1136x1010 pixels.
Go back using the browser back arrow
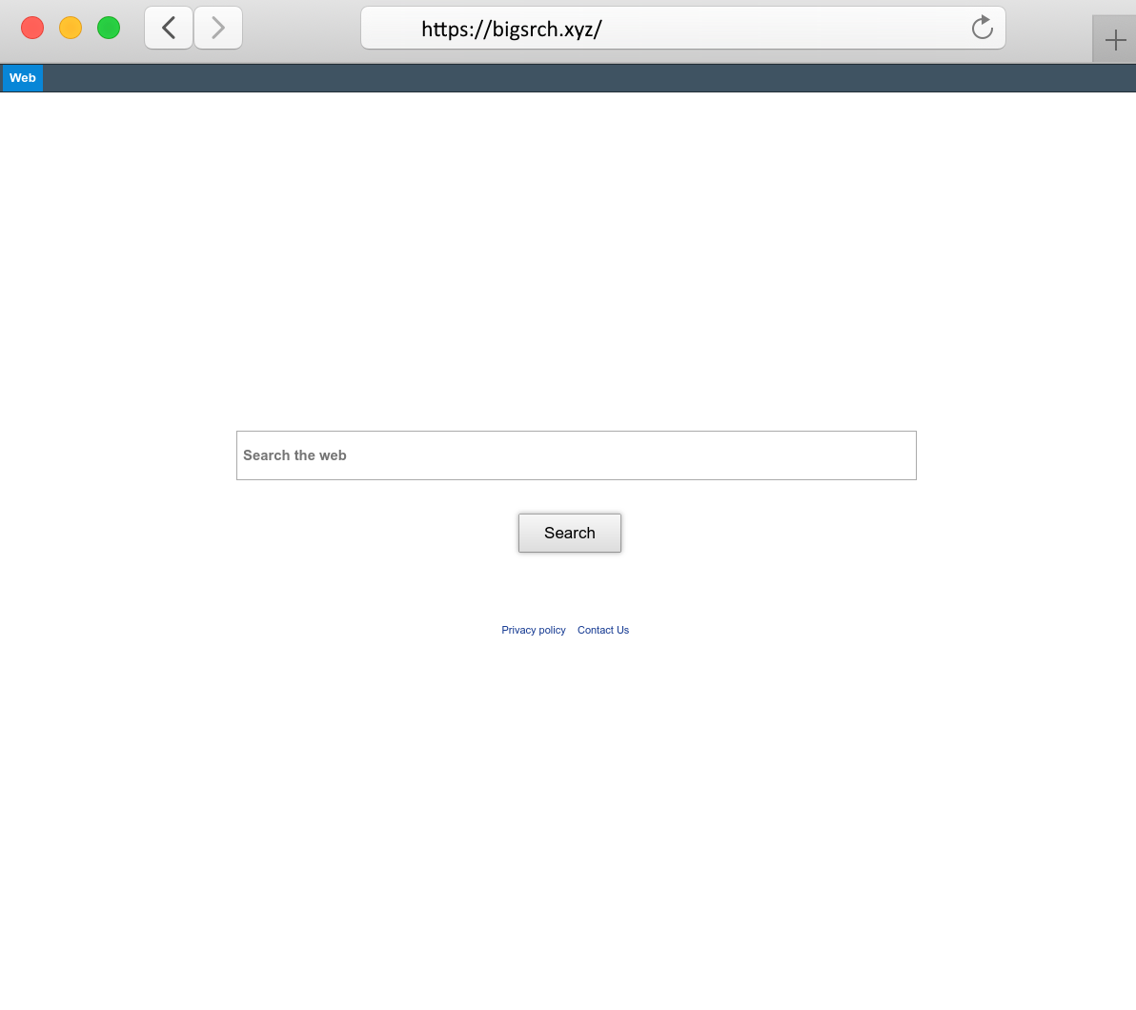[x=169, y=29]
